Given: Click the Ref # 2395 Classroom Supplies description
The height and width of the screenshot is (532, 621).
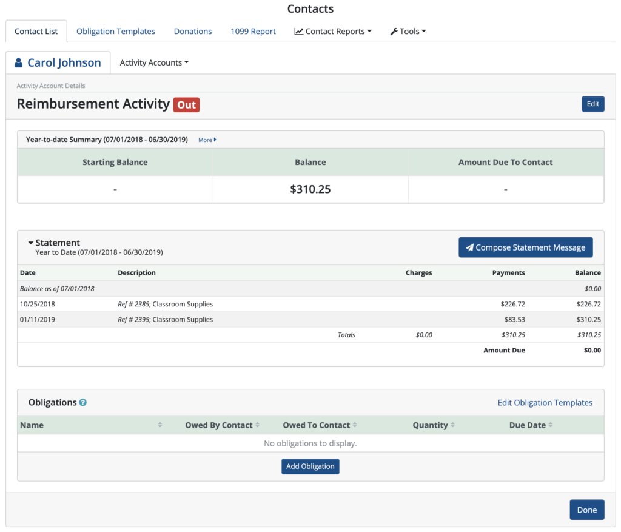Looking at the screenshot, I should (165, 320).
